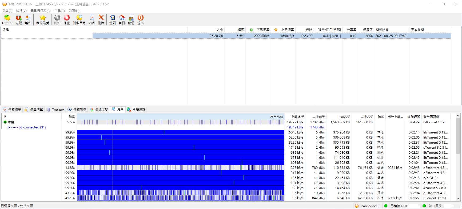Switch to 任務訊息 tab
Viewport: 462px width, 209px height.
point(77,110)
